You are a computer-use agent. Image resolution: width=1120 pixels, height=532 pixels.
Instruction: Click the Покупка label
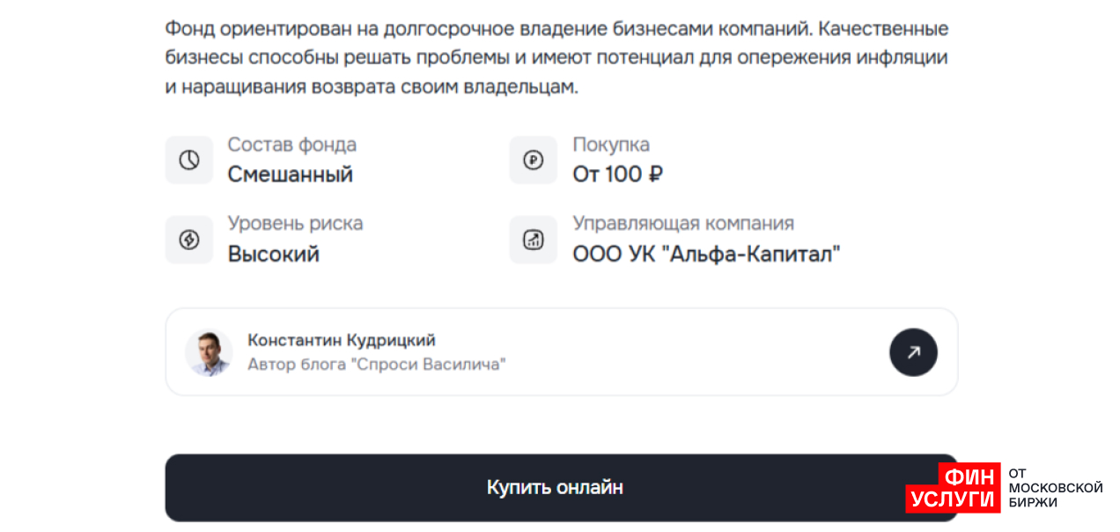click(x=611, y=144)
